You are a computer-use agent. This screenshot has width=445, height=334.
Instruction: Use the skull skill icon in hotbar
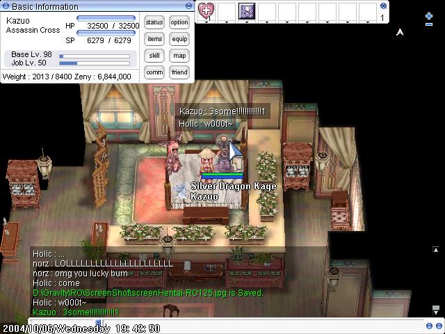(246, 11)
